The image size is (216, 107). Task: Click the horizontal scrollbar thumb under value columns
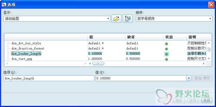pyautogui.click(x=98, y=64)
